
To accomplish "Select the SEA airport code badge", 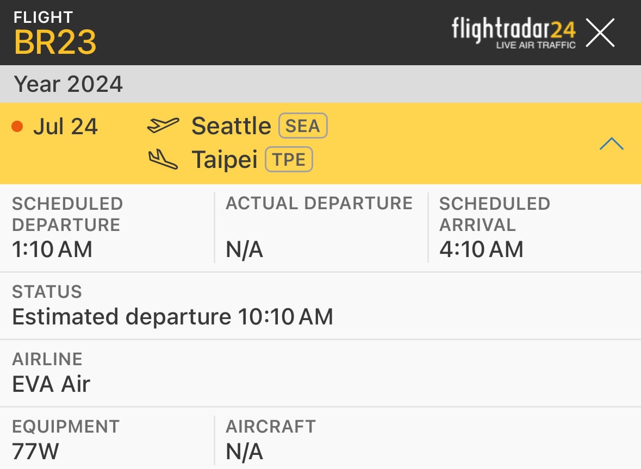I will pos(303,126).
